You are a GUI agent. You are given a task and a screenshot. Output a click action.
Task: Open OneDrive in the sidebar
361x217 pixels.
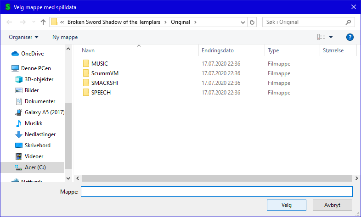(28, 54)
